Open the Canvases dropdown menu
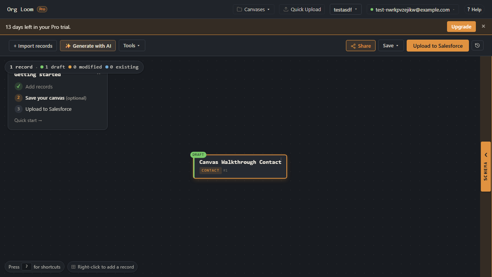This screenshot has width=492, height=277. click(253, 9)
